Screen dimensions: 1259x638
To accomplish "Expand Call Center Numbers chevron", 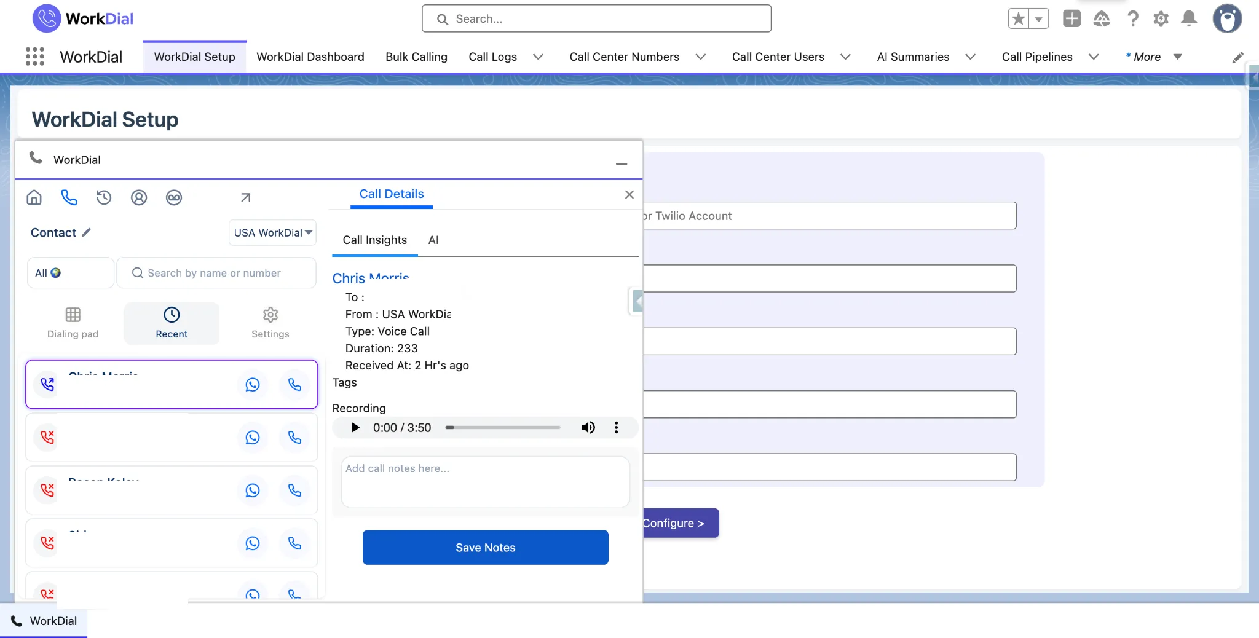I will click(700, 57).
